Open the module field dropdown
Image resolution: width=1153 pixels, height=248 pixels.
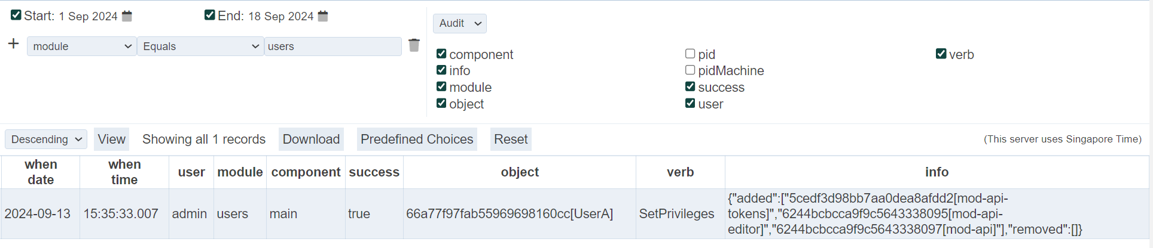click(82, 46)
